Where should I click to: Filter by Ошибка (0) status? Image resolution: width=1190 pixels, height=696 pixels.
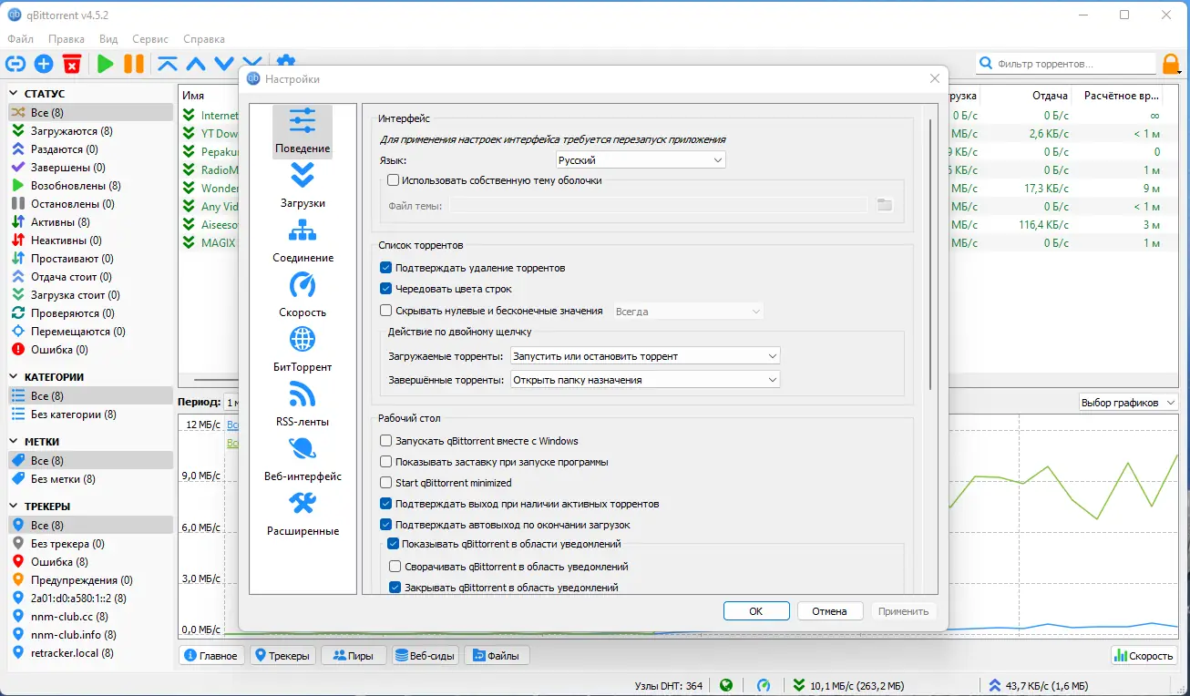pos(90,350)
